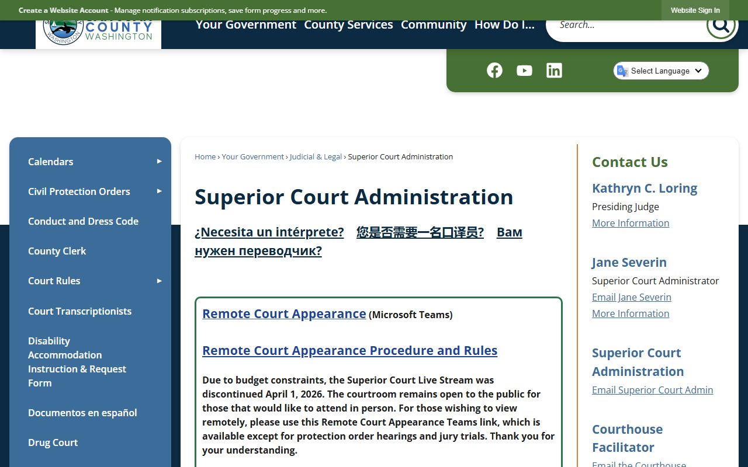Select County Clerk in sidebar

(57, 251)
